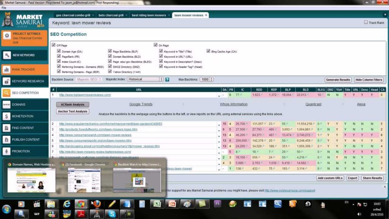Open Skype from the taskbar

112,214
